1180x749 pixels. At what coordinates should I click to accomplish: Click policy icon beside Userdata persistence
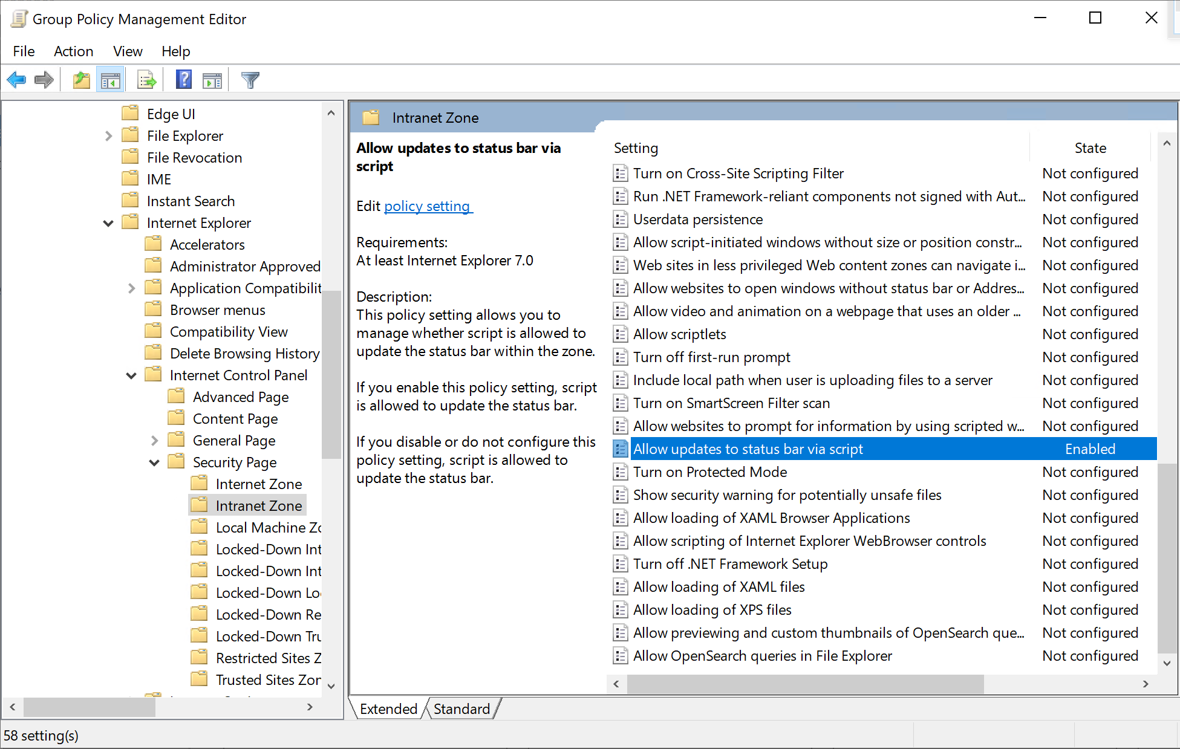(x=620, y=219)
